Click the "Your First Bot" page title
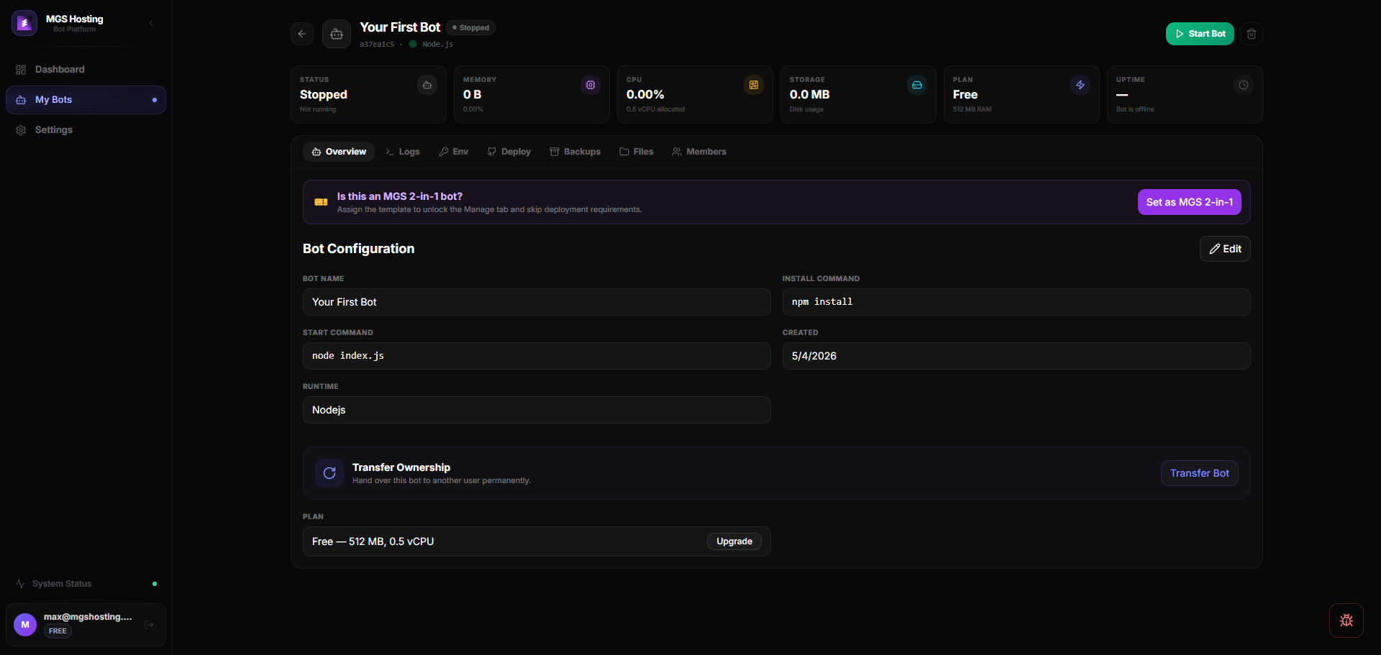Screen dimensions: 1381x655 click(400, 27)
